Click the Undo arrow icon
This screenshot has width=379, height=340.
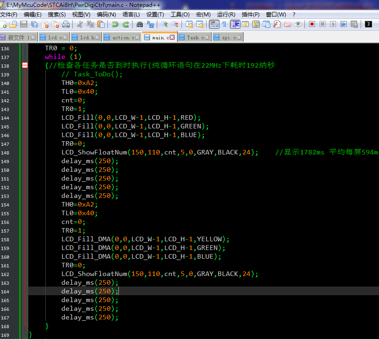point(115,24)
